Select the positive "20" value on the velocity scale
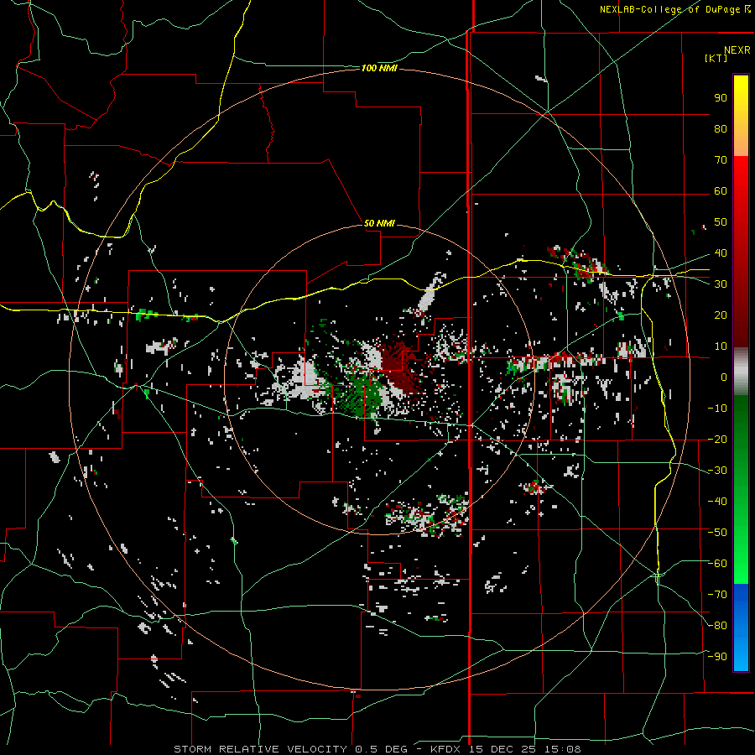The height and width of the screenshot is (755, 755). pyautogui.click(x=721, y=315)
